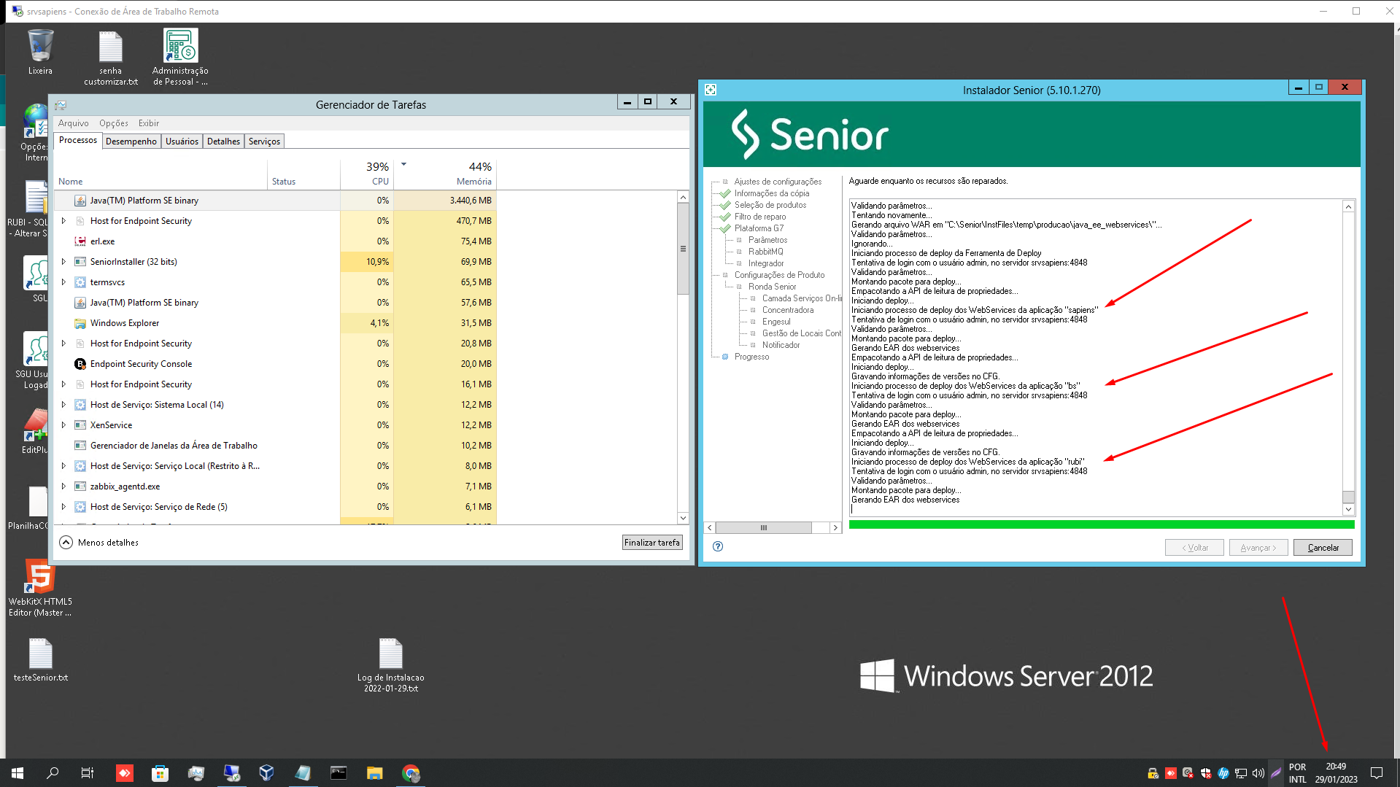Screen dimensions: 1400x787
Task: Click the volume speaker tray icon
Action: [x=1258, y=773]
